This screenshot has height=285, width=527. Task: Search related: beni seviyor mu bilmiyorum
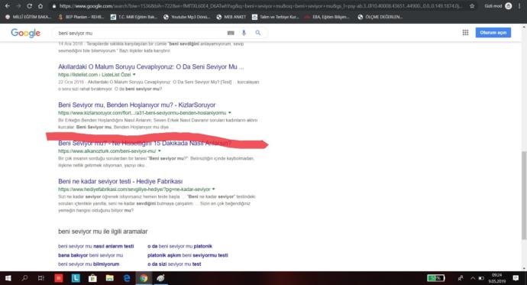pyautogui.click(x=89, y=264)
